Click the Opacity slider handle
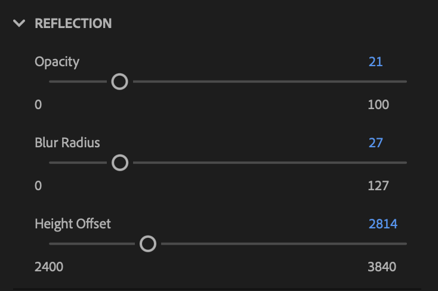Viewport: 438px width, 291px height. coord(120,81)
